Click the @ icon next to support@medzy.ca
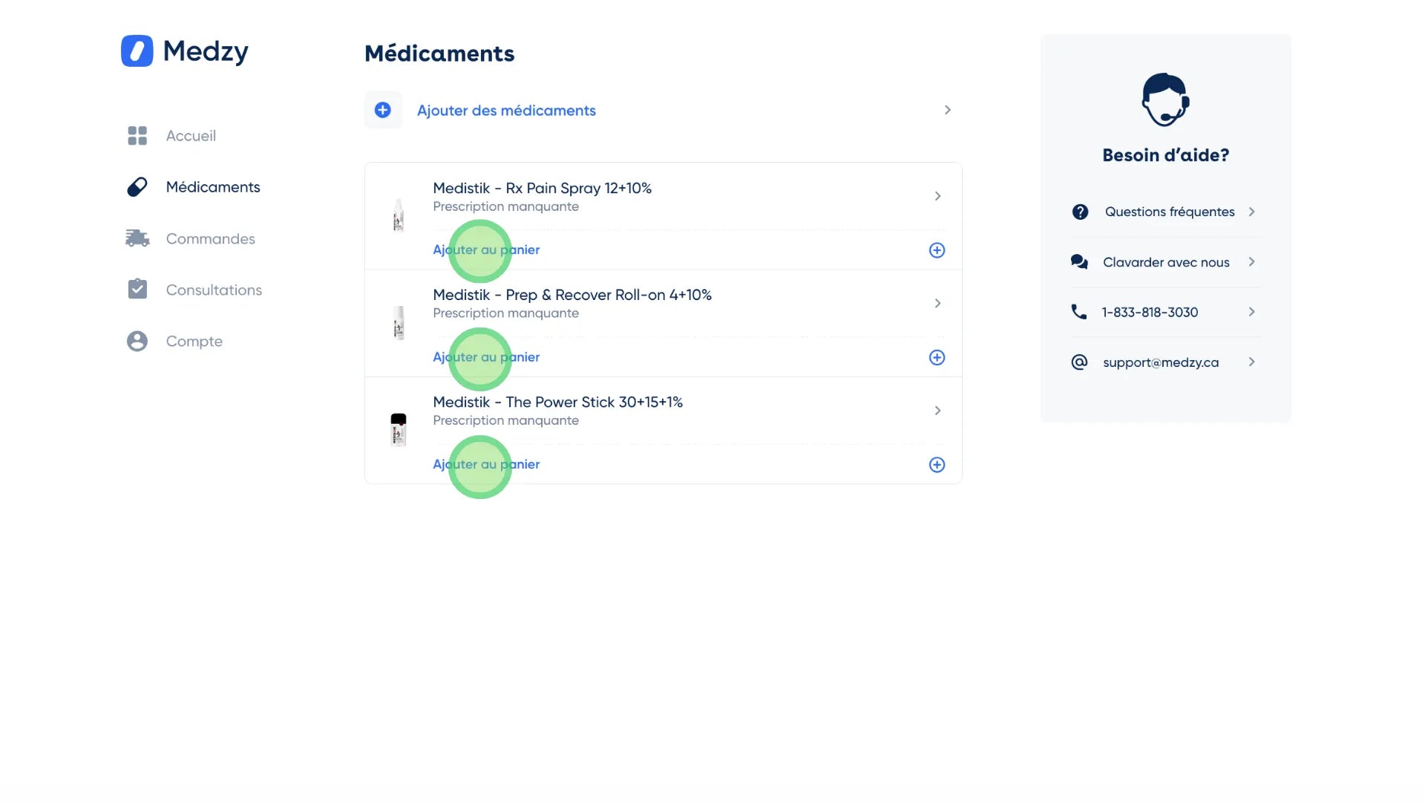 [x=1079, y=362]
